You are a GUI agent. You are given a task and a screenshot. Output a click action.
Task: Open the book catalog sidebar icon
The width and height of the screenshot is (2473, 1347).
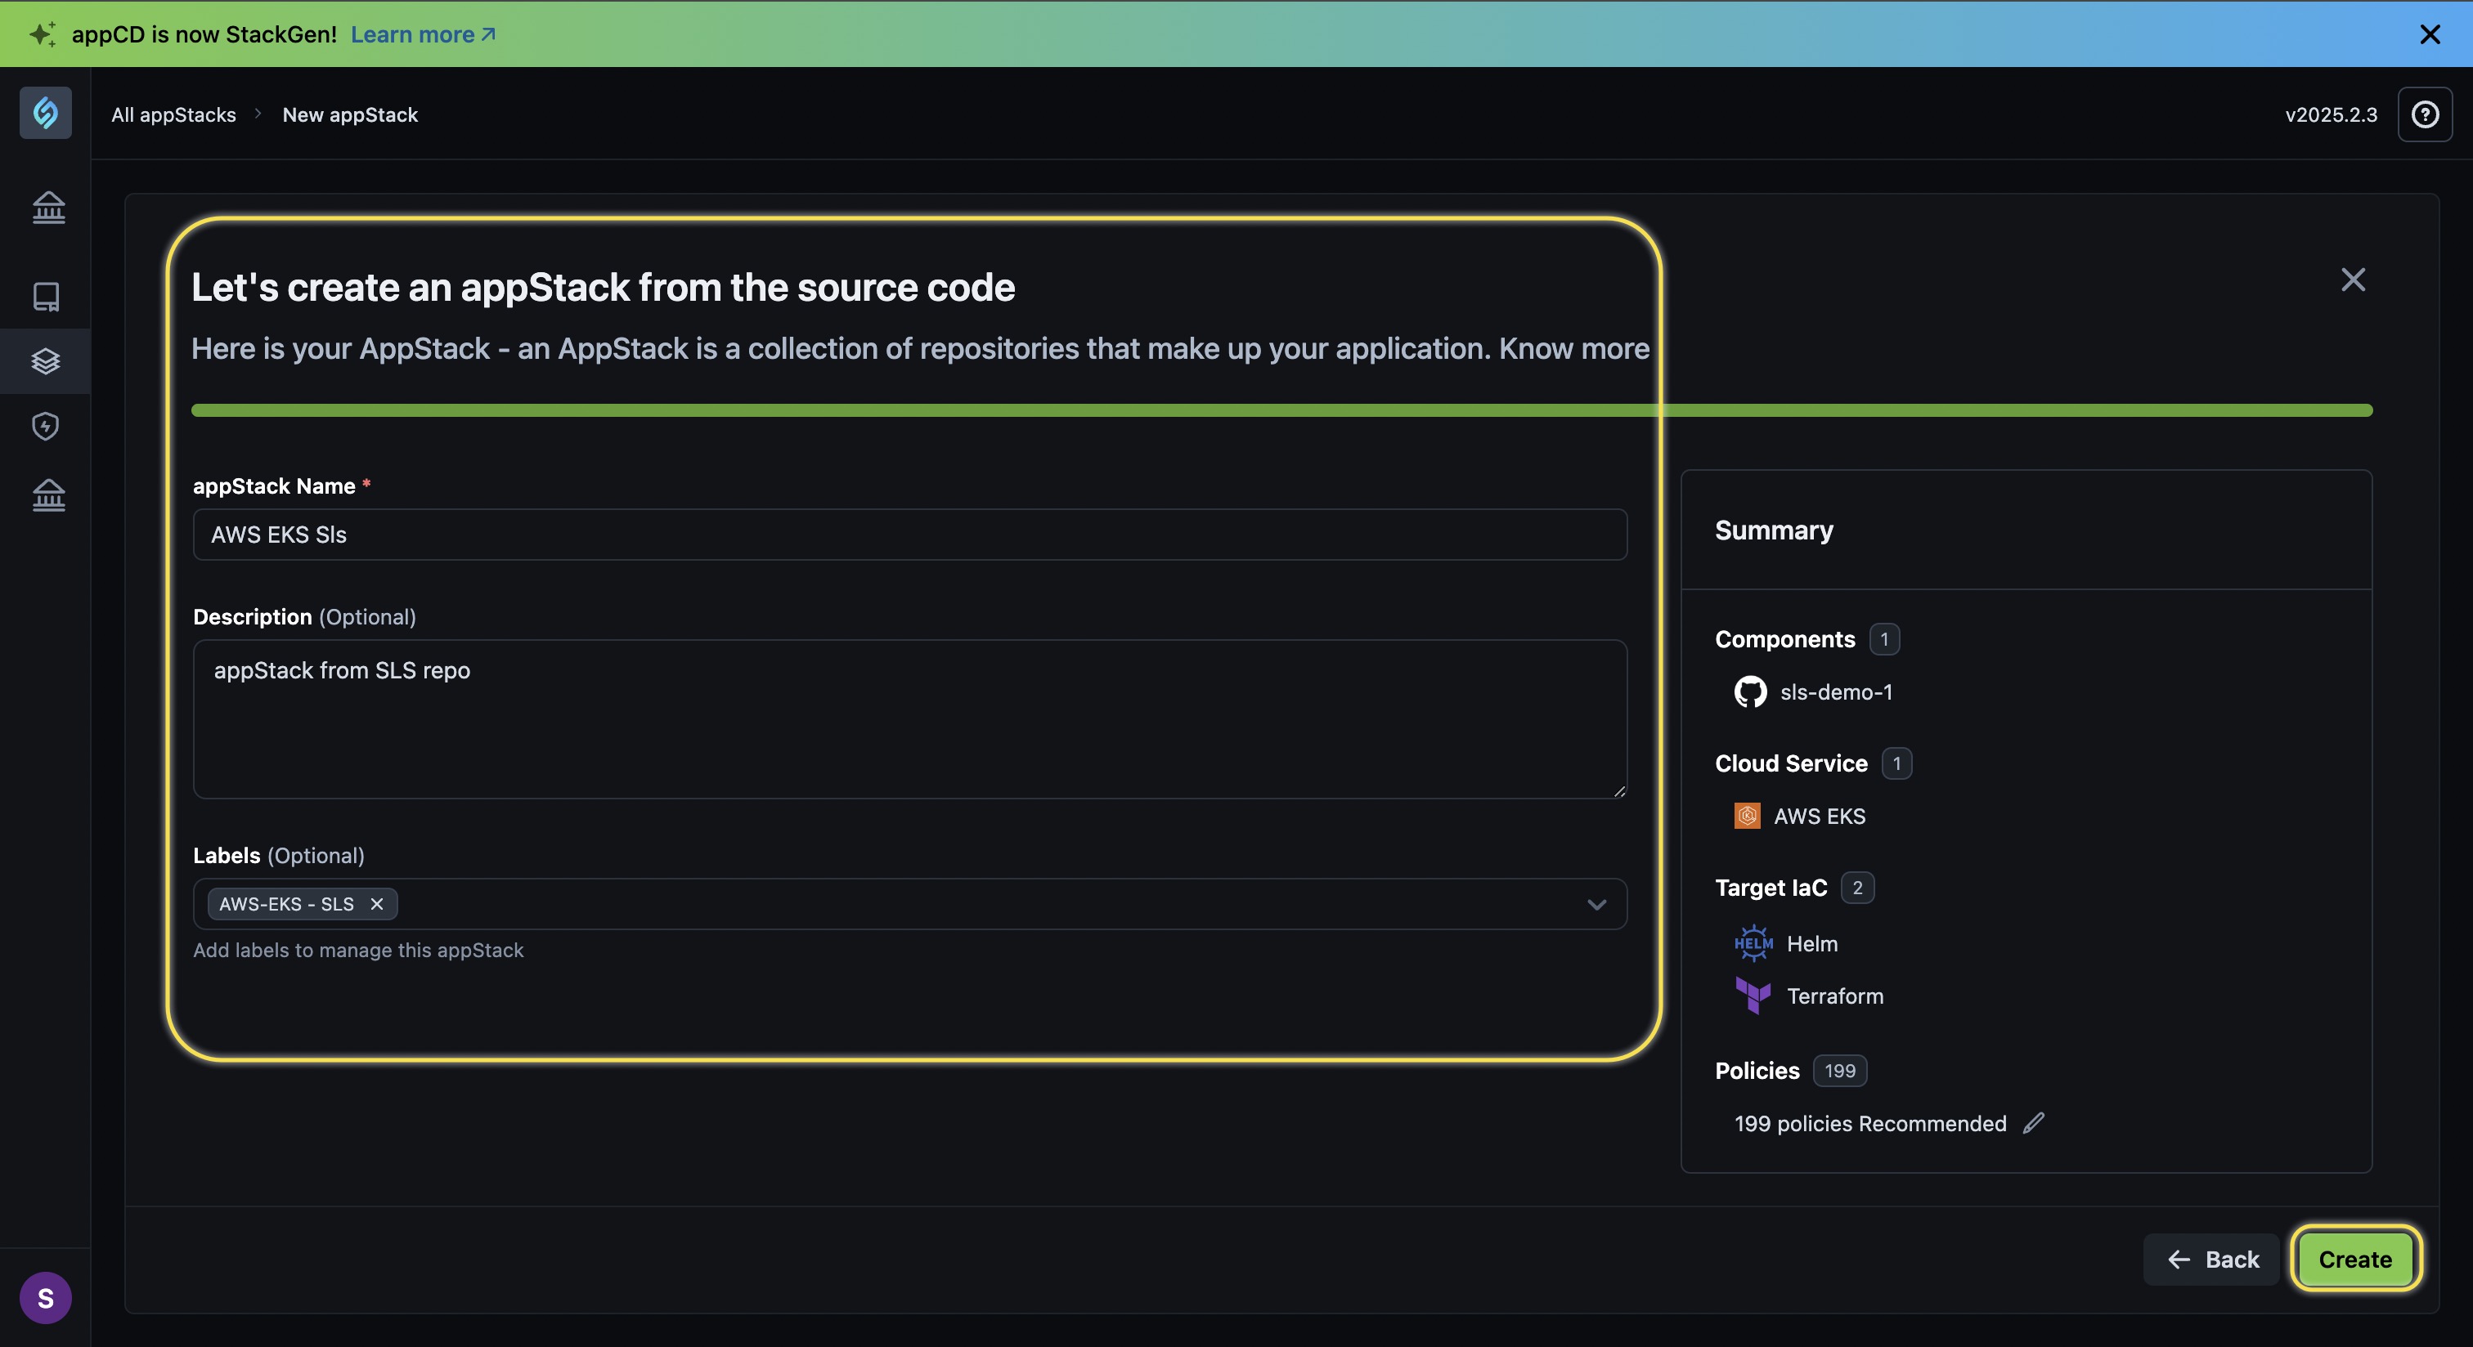pyautogui.click(x=46, y=297)
